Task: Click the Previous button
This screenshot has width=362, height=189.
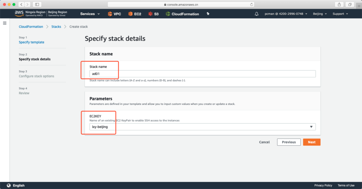Action: pyautogui.click(x=289, y=142)
